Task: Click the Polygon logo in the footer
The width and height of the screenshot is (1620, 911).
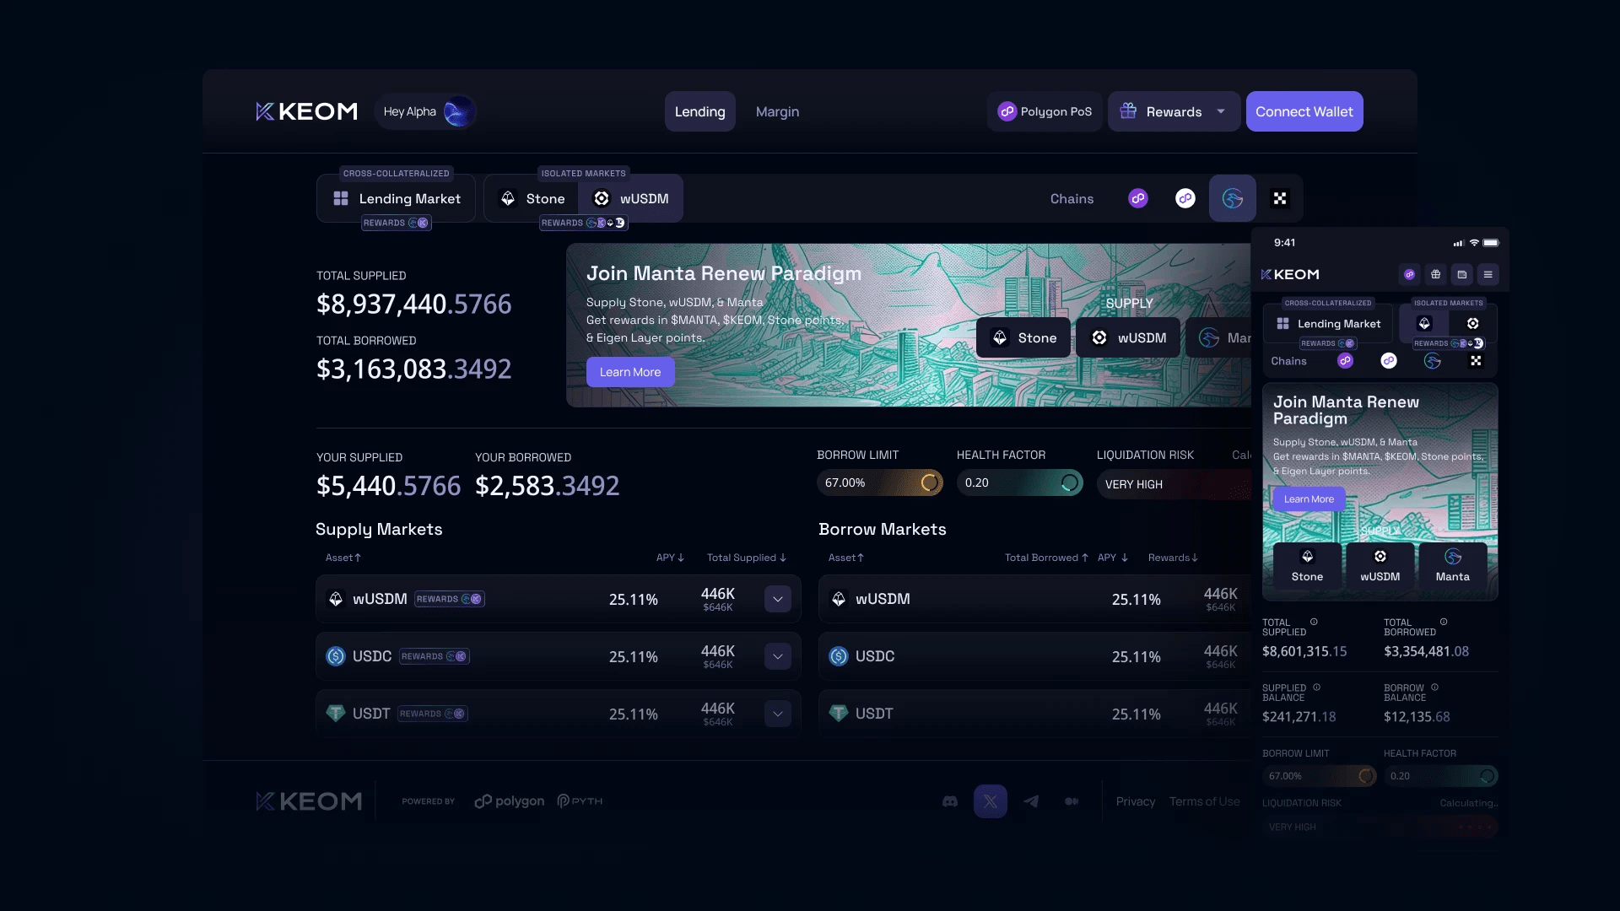Action: click(510, 801)
